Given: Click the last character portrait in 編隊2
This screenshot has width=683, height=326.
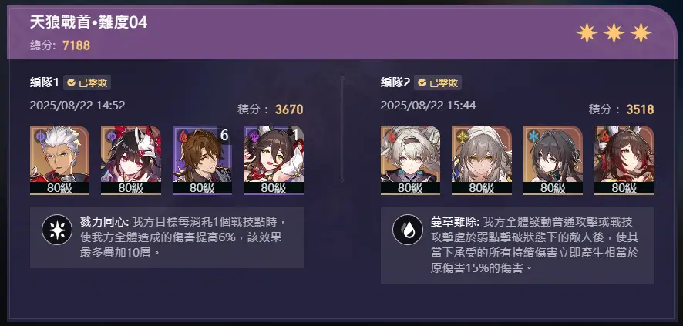Looking at the screenshot, I should 624,160.
